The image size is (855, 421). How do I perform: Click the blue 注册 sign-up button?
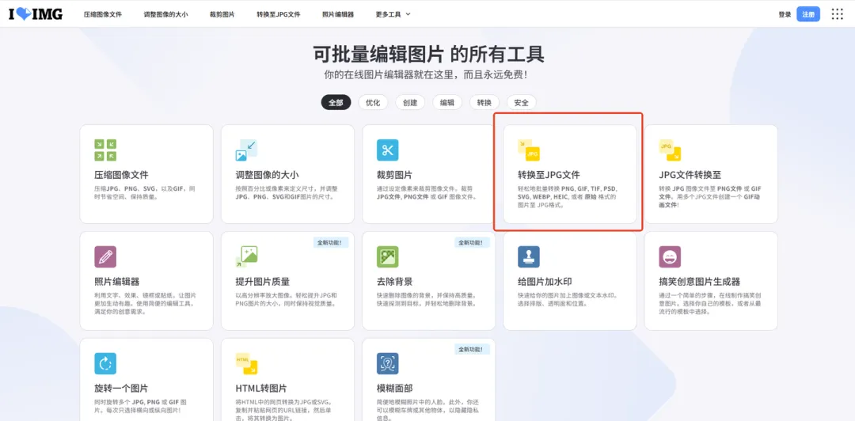[x=808, y=14]
